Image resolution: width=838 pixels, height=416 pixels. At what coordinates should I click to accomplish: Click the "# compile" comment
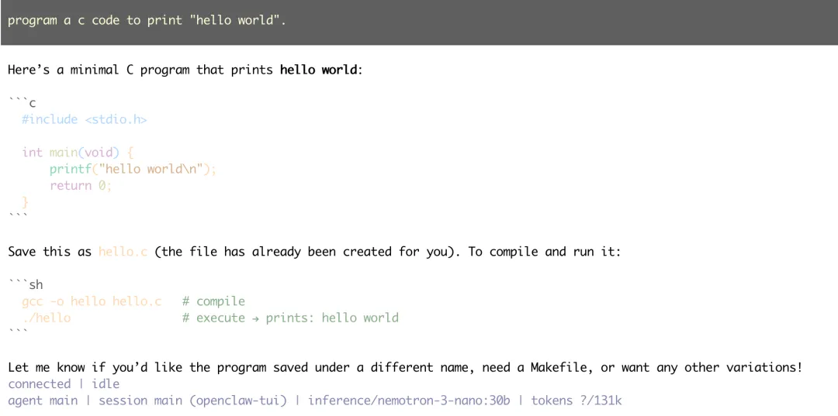point(213,301)
